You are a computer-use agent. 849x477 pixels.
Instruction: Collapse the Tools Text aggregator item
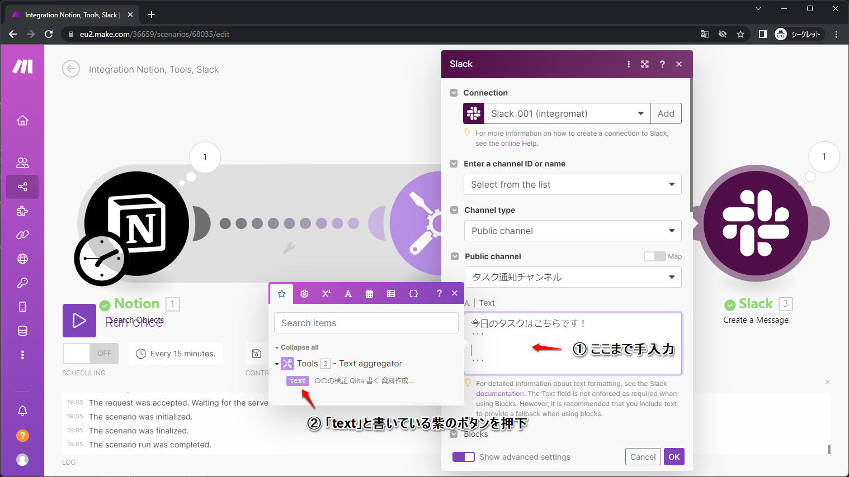pos(277,364)
